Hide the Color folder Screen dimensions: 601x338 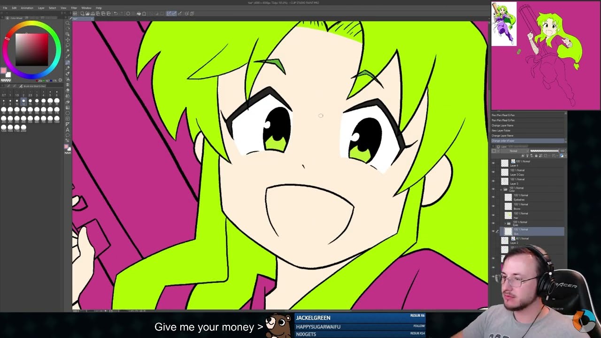pyautogui.click(x=493, y=189)
